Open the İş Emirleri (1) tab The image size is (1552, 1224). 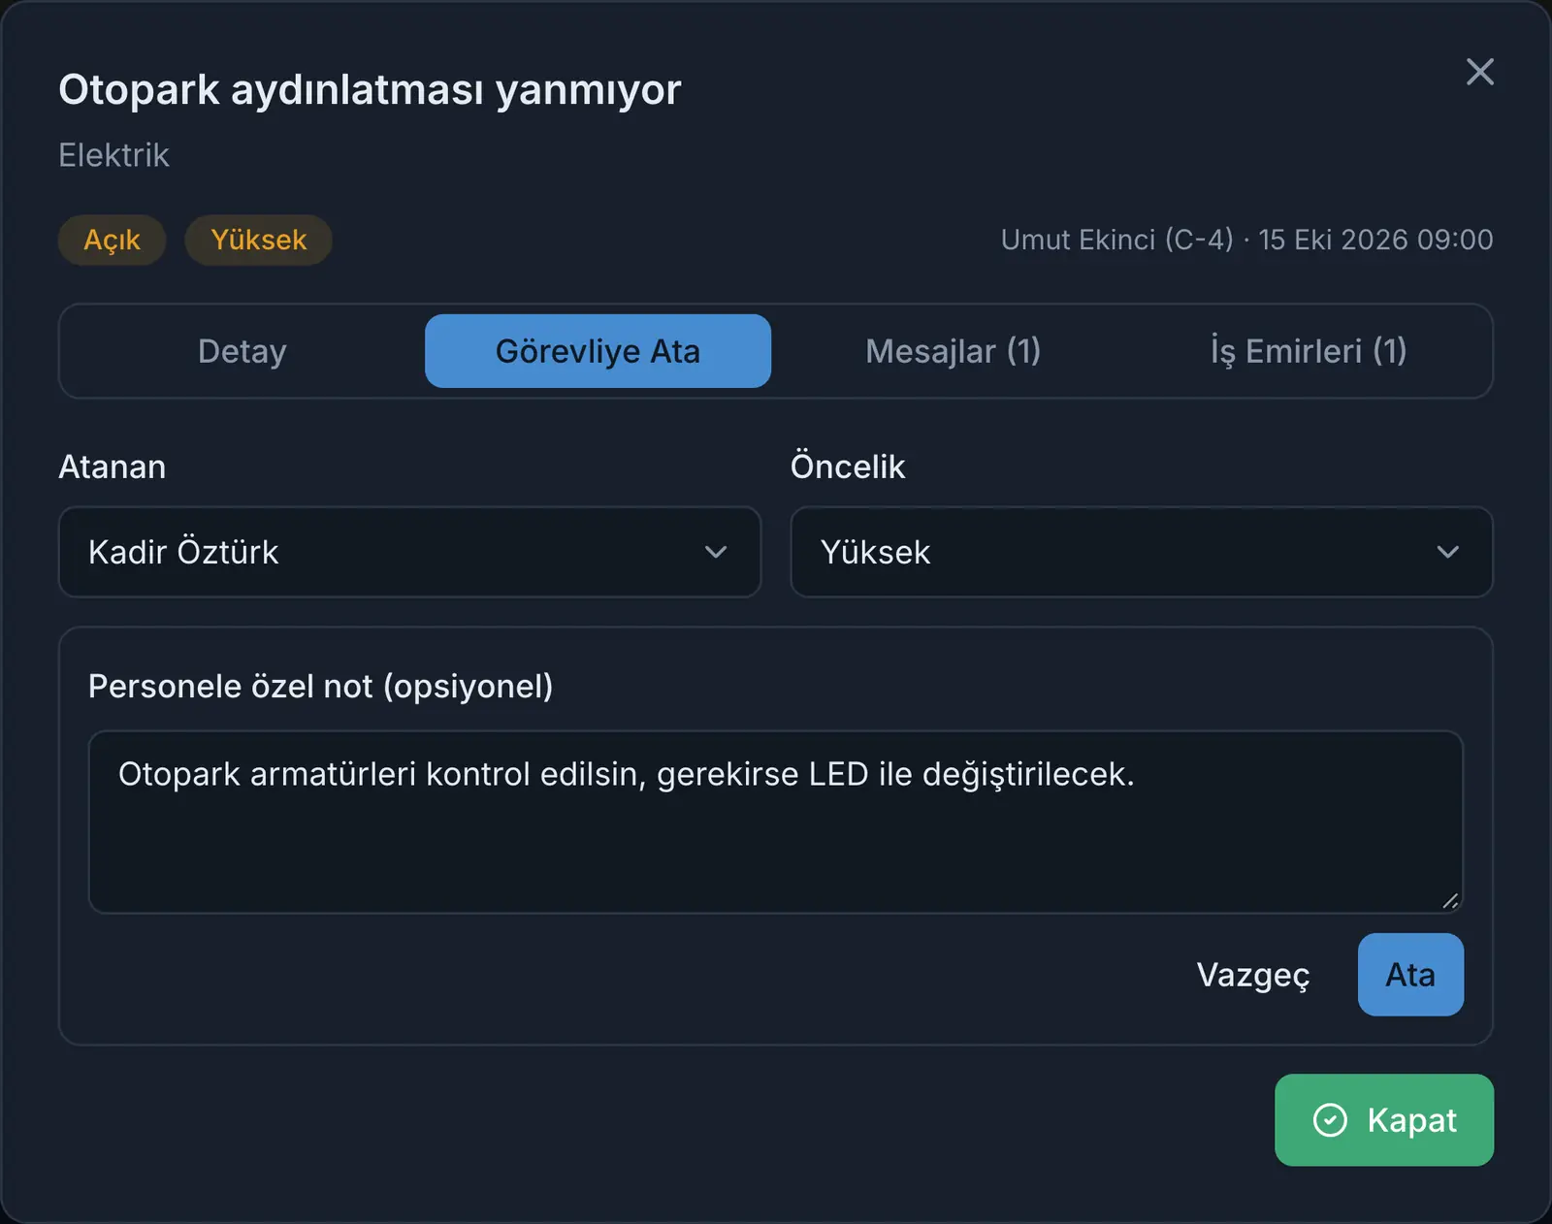pos(1309,351)
